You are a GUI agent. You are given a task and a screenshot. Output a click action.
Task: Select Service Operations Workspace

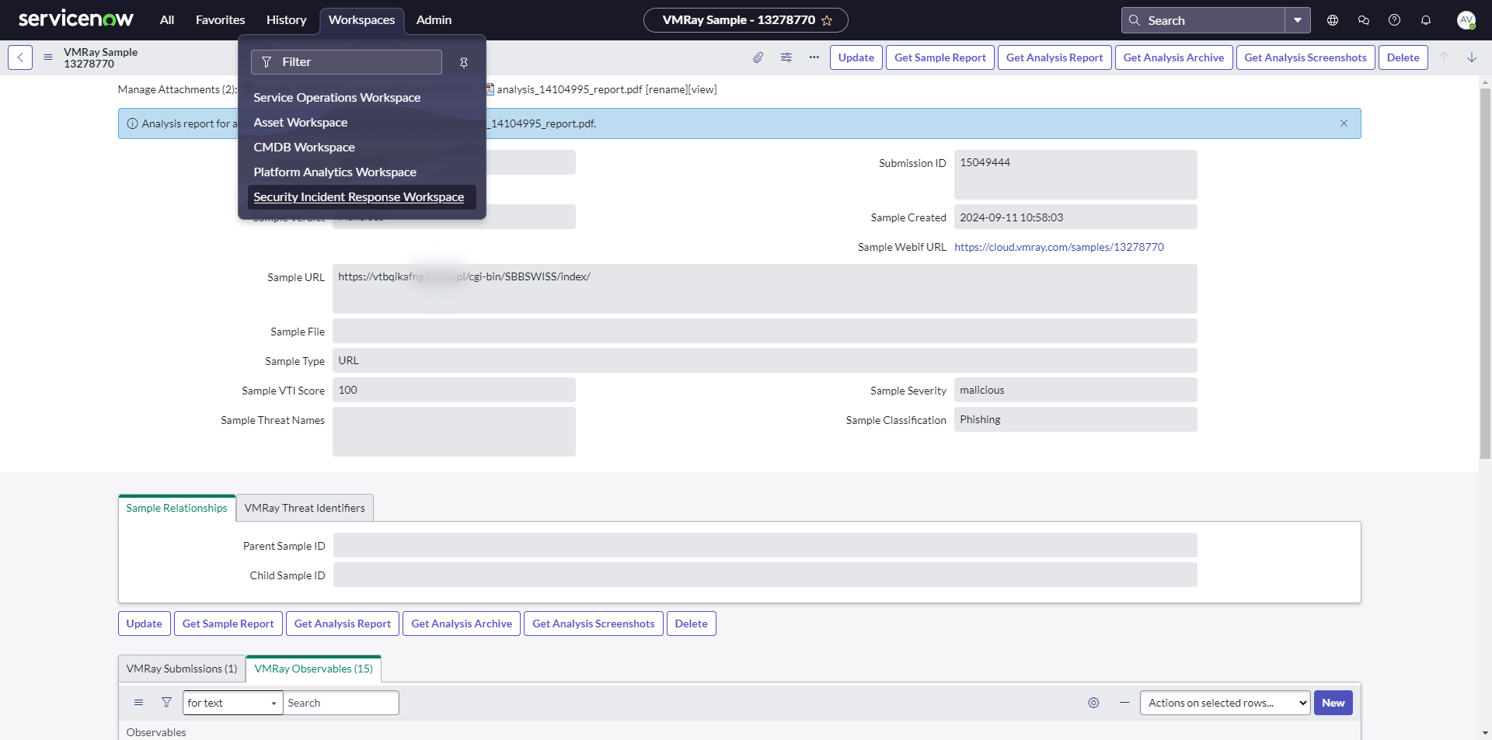[336, 98]
